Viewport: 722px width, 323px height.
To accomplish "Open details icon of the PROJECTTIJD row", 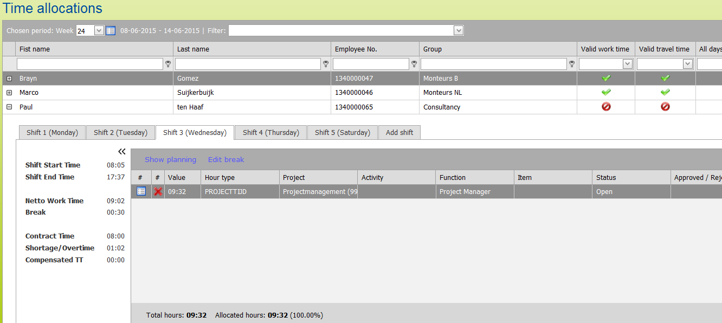I will 141,191.
